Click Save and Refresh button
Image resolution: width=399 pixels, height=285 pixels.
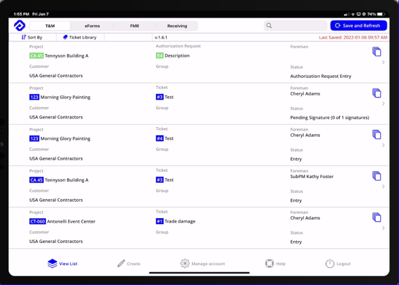pyautogui.click(x=358, y=26)
